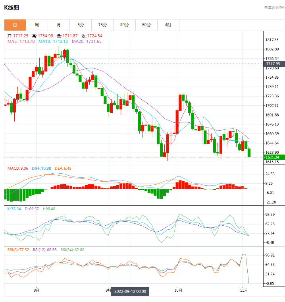This screenshot has height=302, width=285.
Task: Open the 30分 interval tab
Action: (x=124, y=25)
